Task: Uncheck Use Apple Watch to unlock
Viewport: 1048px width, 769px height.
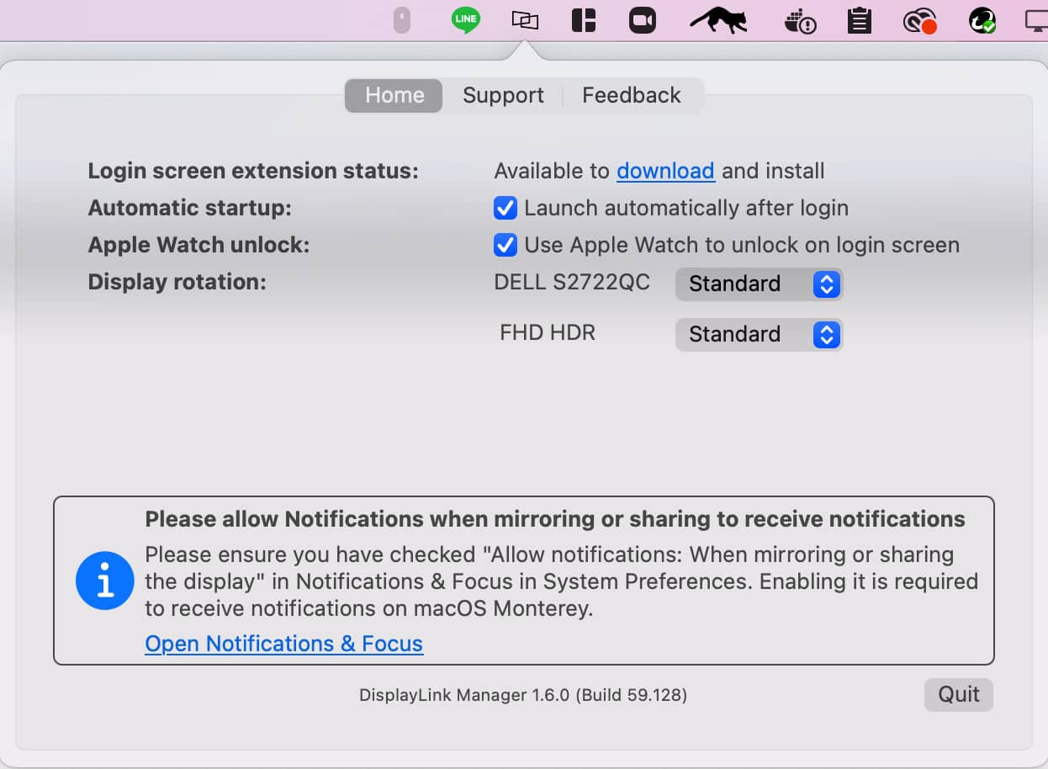Action: (x=505, y=245)
